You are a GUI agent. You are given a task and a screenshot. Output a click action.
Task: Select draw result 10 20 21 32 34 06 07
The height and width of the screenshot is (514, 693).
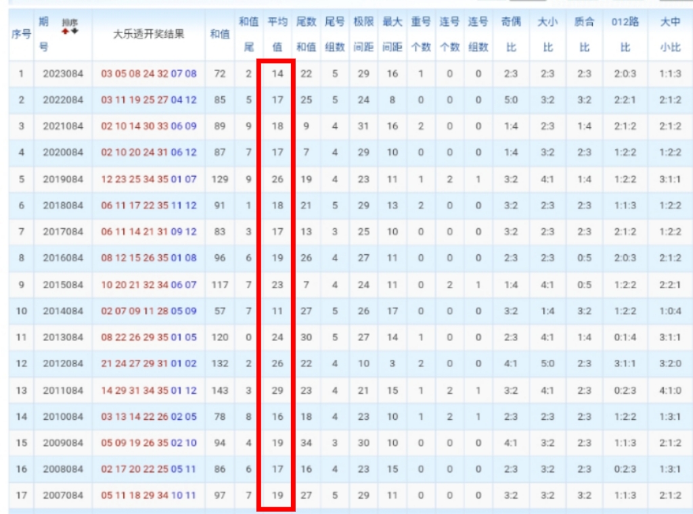click(148, 285)
